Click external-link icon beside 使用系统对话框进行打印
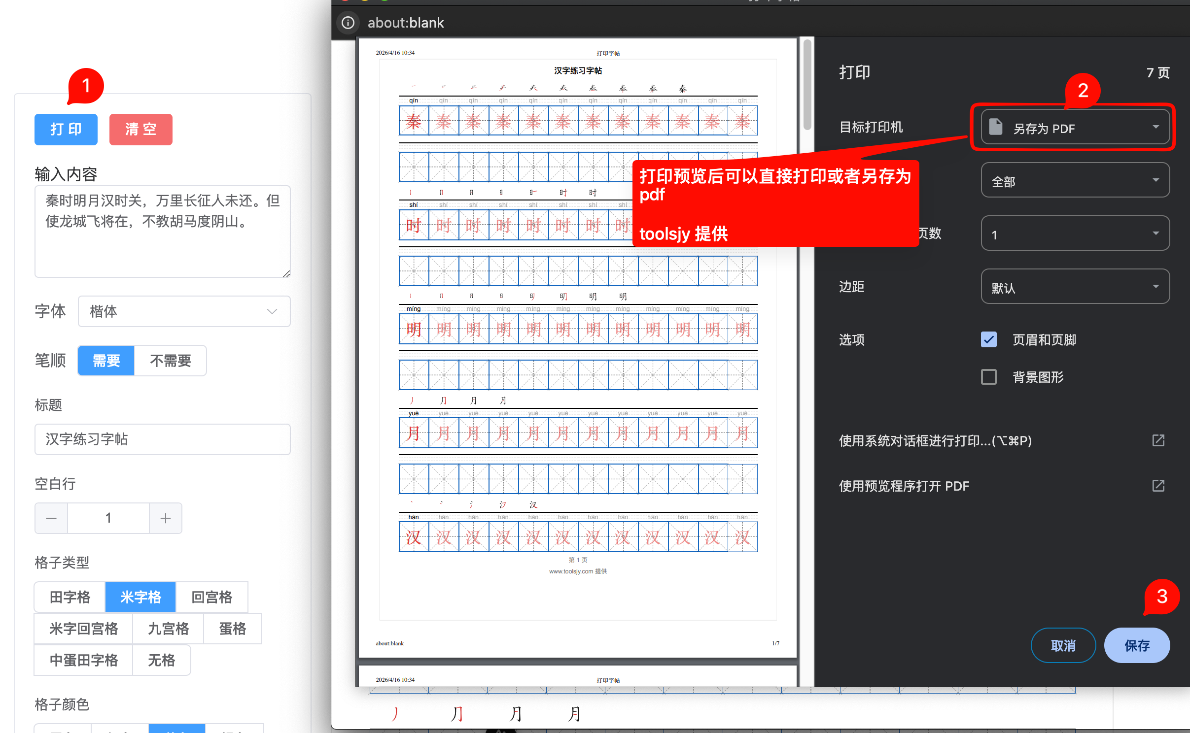Image resolution: width=1190 pixels, height=733 pixels. (1158, 440)
